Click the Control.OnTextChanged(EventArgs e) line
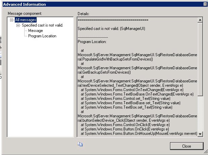Image resolution: width=208 pixels, height=155 pixels. tap(132, 90)
